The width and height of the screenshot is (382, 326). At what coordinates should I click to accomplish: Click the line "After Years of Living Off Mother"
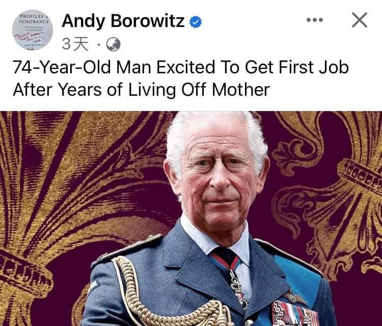click(141, 90)
